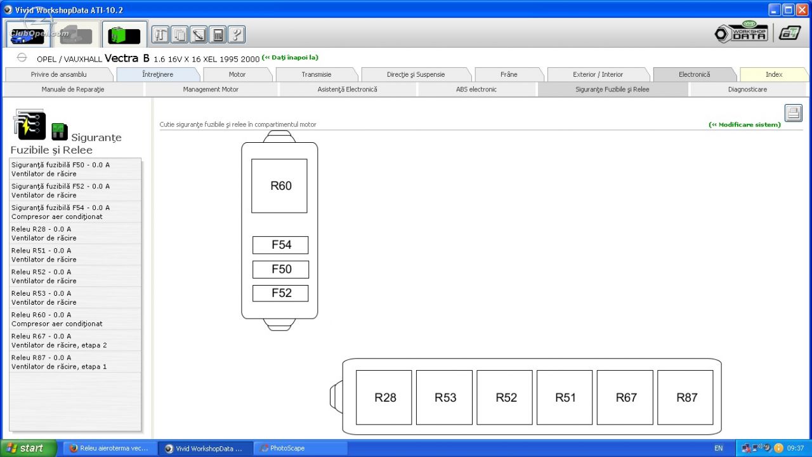This screenshot has width=812, height=457.
Task: Click relay R67 in the relay box diagram
Action: (x=625, y=397)
